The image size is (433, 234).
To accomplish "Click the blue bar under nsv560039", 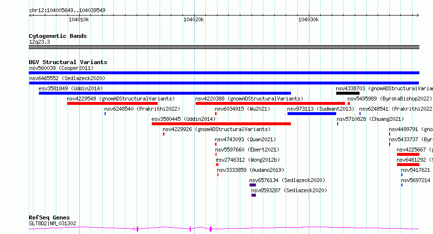I will 224,73.
